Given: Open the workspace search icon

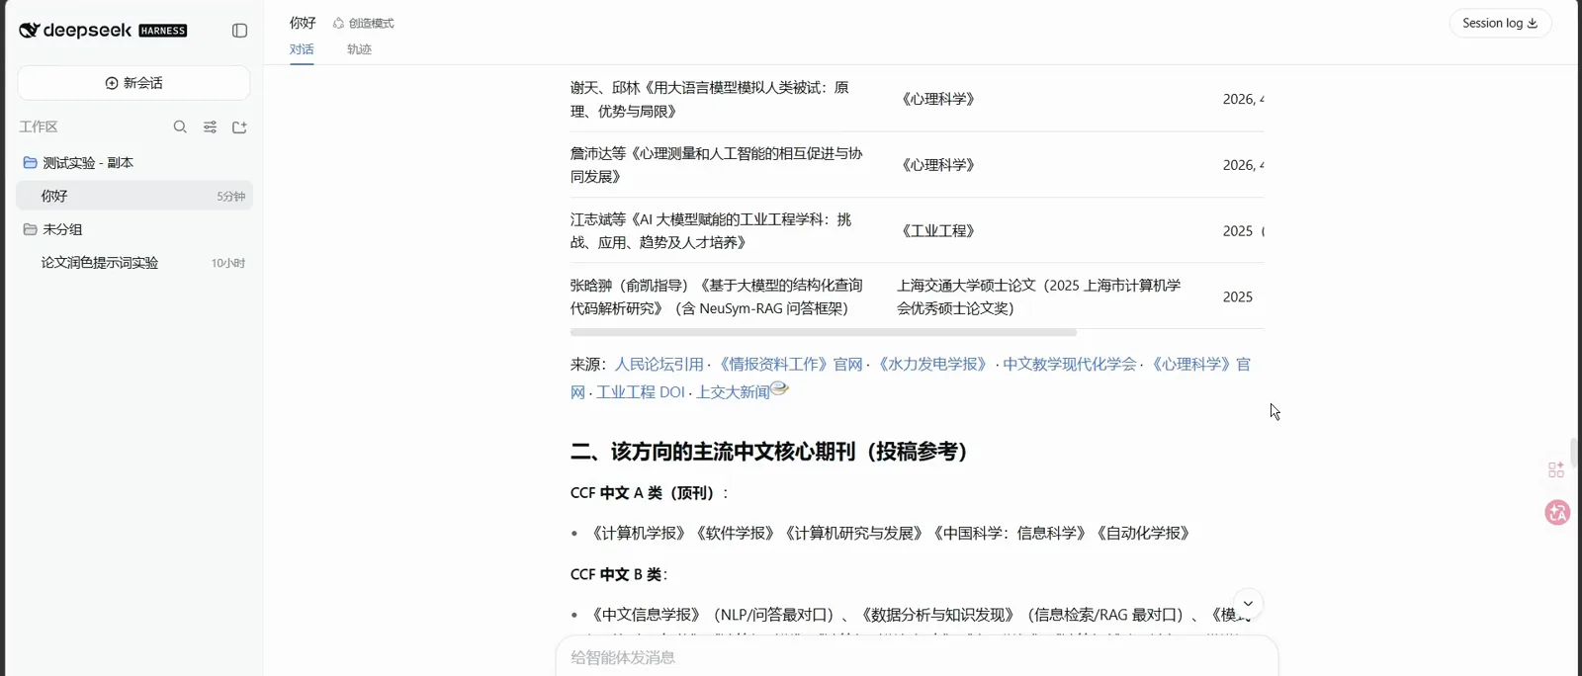Looking at the screenshot, I should coord(180,127).
